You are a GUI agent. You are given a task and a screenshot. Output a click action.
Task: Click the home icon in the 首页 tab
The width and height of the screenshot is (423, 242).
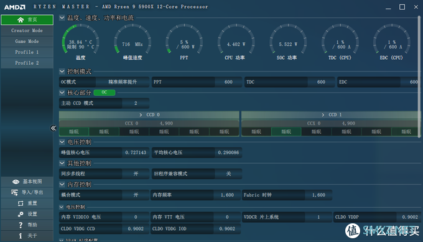point(21,20)
